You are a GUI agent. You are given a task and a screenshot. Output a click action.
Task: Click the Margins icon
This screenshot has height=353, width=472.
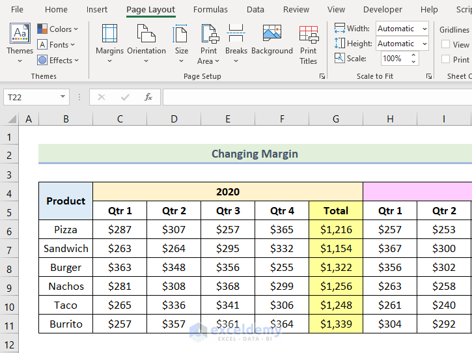(109, 33)
